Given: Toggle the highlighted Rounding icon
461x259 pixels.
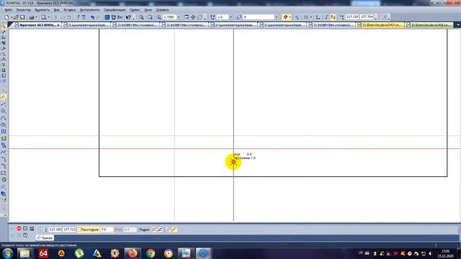Looking at the screenshot, I should [333, 17].
